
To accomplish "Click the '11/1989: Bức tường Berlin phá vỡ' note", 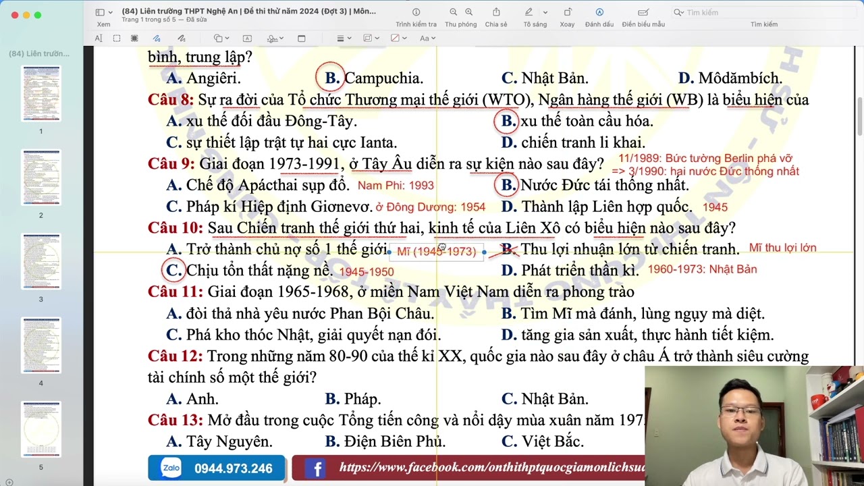I will click(705, 159).
